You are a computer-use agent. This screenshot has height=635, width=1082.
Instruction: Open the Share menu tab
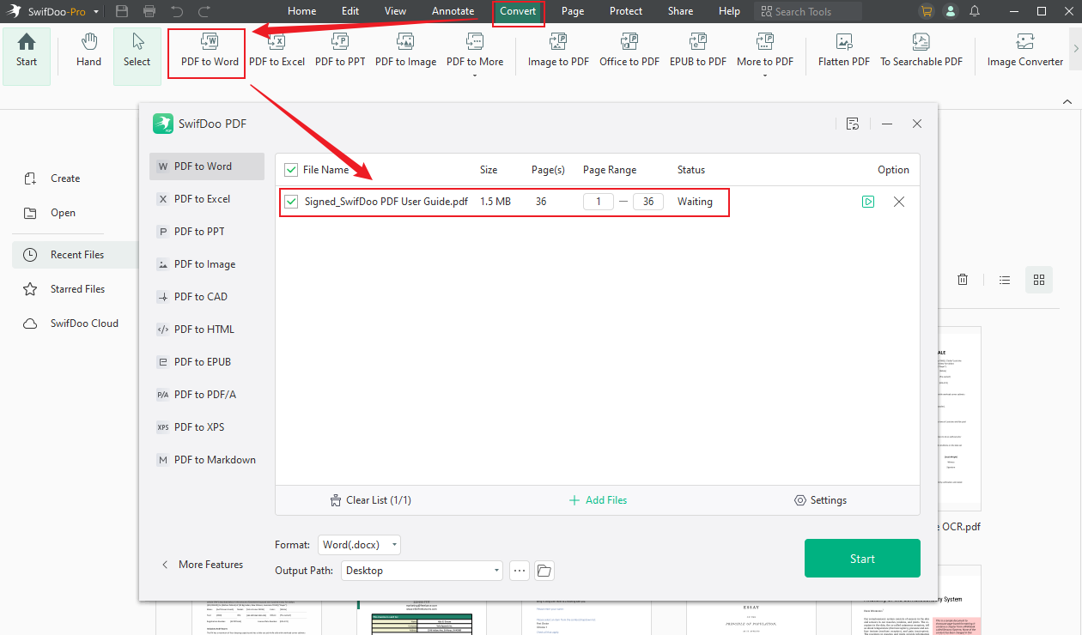tap(680, 11)
